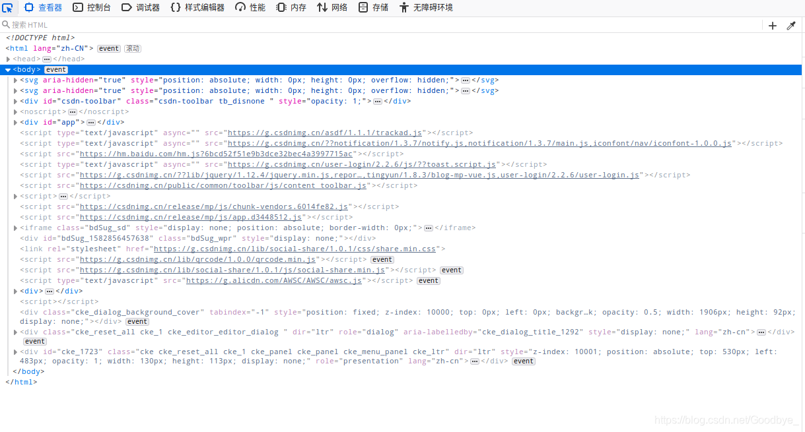805x432 pixels.
Task: Switch to the 控制台 console tab
Action: coord(92,8)
